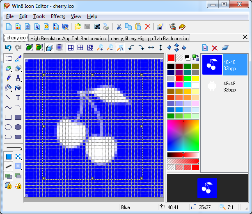Image resolution: width=252 pixels, height=214 pixels.
Task: Click the default black and white colors button
Action: [x=187, y=58]
